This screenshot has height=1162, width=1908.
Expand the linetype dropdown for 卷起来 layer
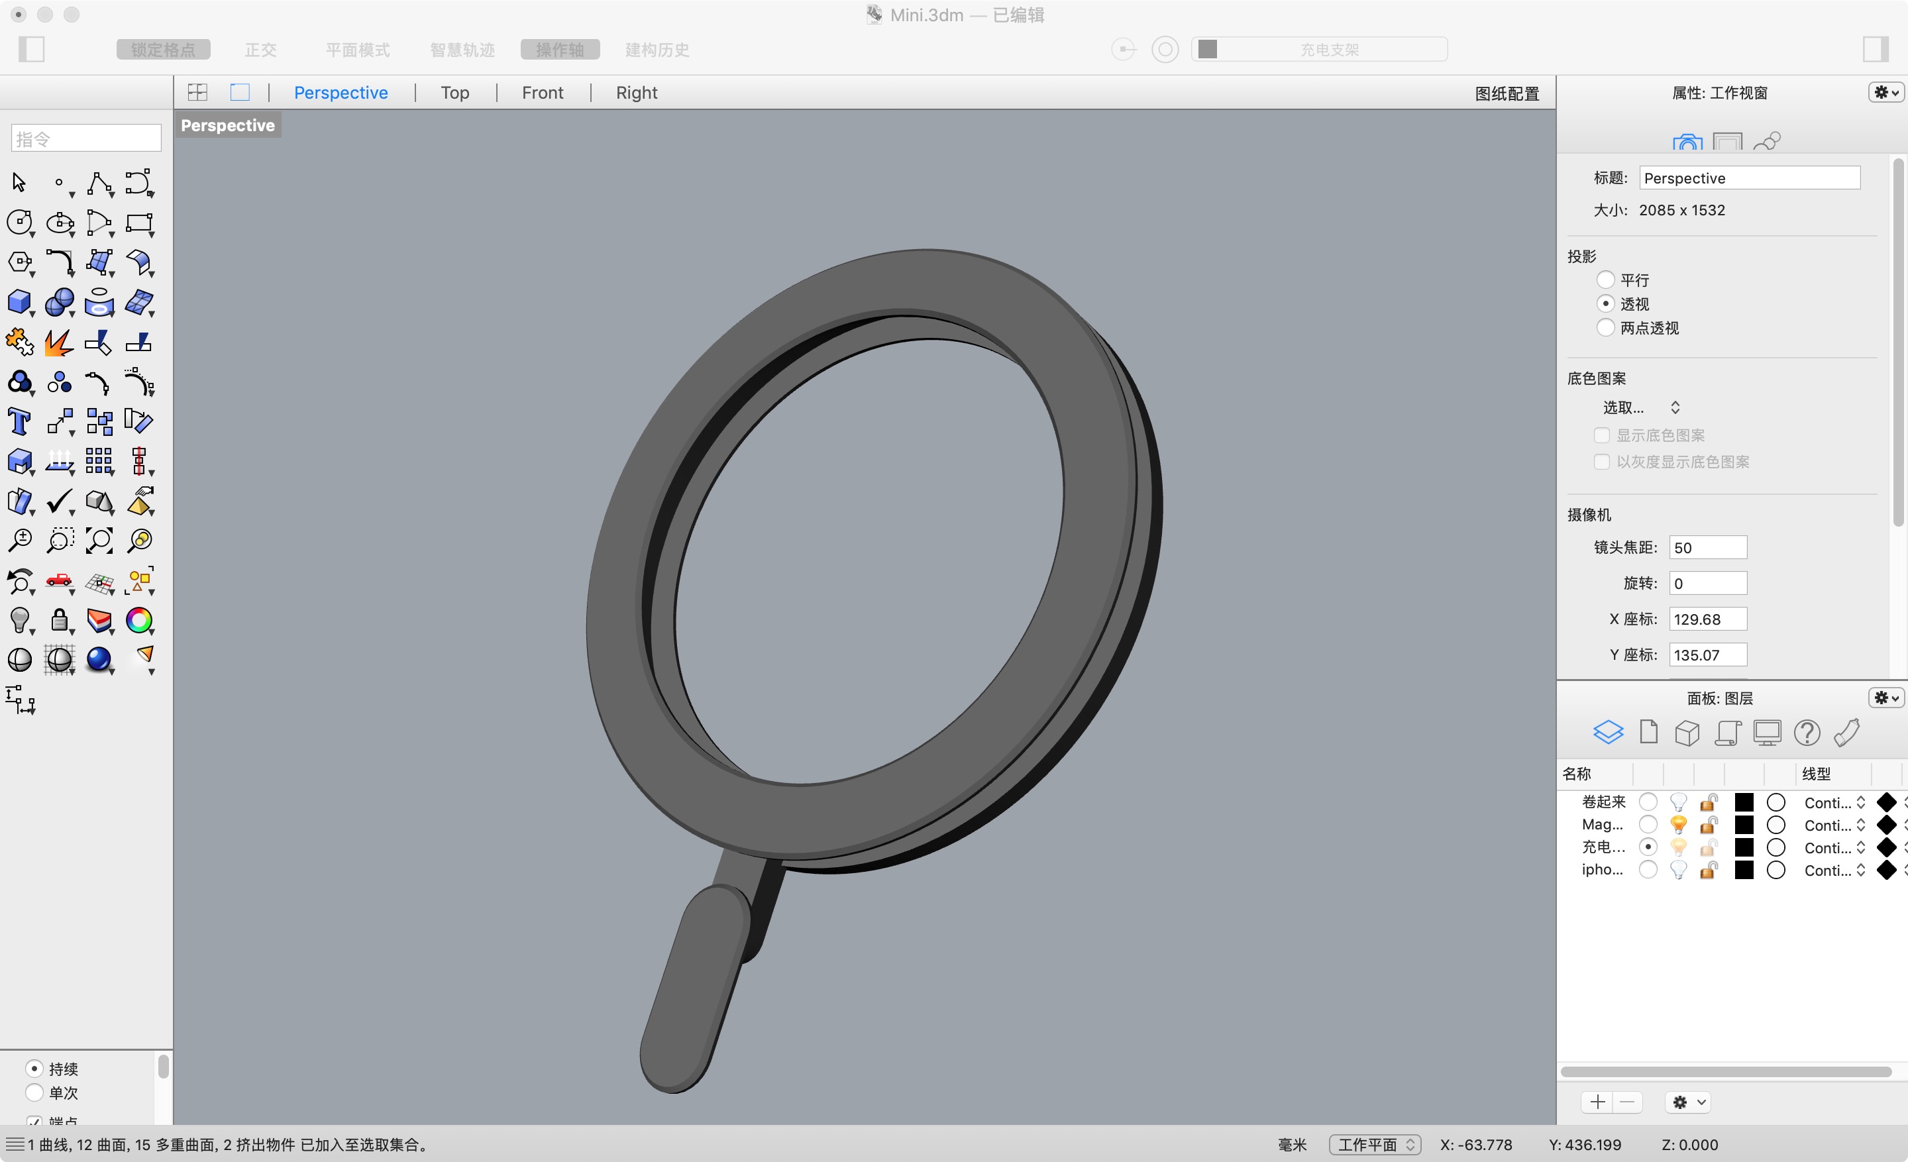[x=1860, y=802]
